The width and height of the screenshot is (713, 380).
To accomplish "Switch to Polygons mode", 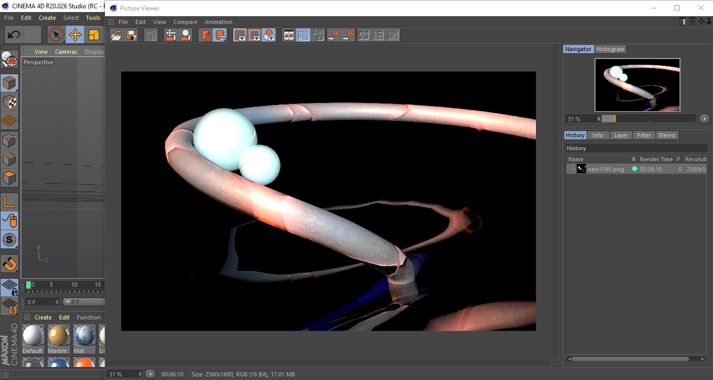I will coord(9,179).
